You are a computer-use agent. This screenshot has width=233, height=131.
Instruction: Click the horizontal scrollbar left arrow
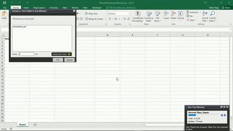tap(144, 125)
